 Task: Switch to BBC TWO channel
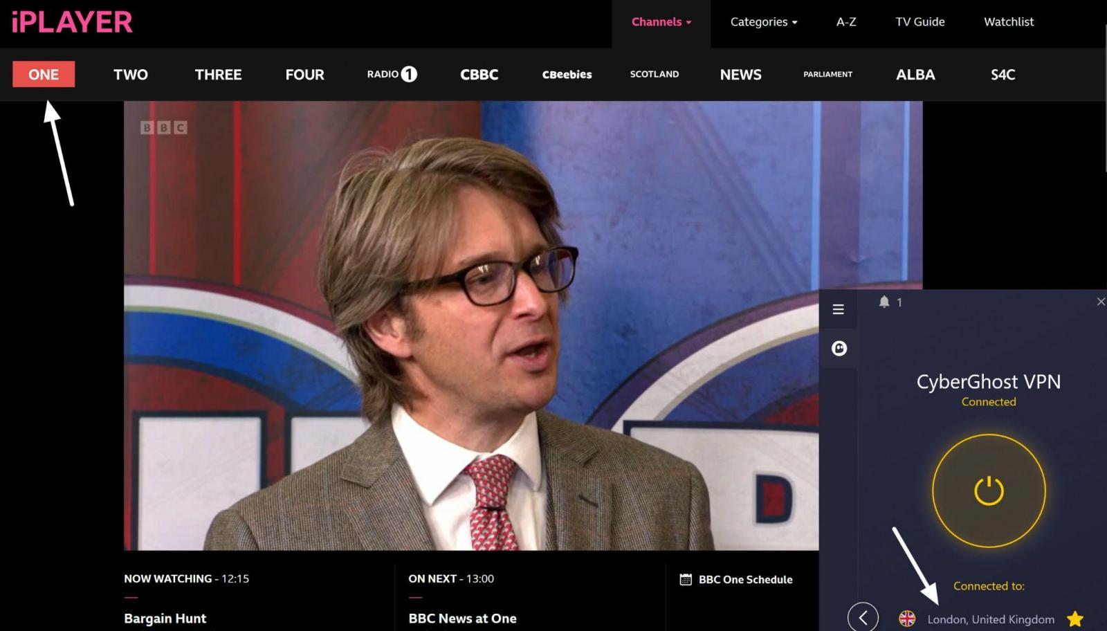pos(131,74)
